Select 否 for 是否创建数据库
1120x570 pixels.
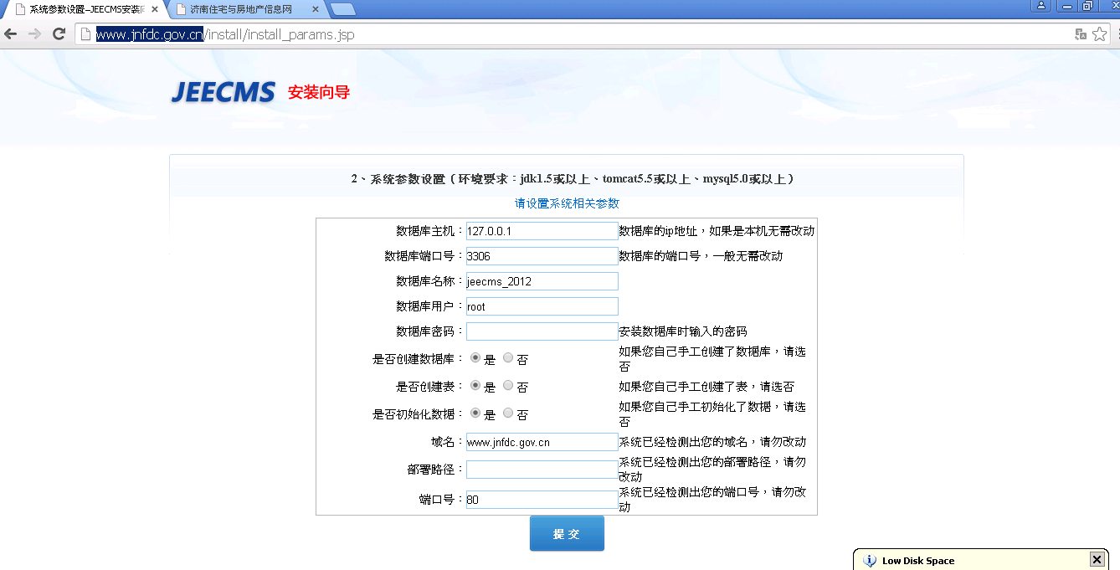tap(508, 358)
